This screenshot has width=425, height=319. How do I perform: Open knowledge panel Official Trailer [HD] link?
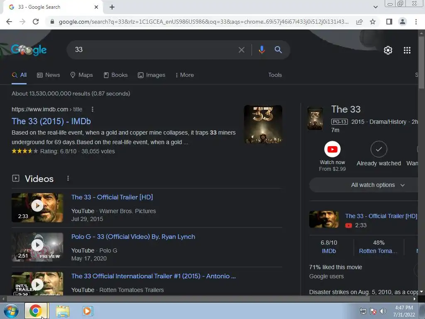[381, 216]
